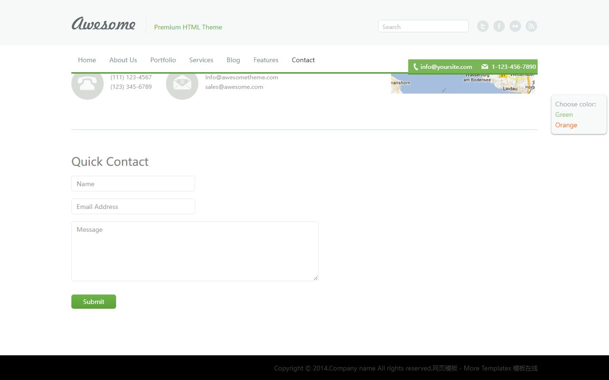Image resolution: width=609 pixels, height=380 pixels.
Task: Go to the Home menu item
Action: pyautogui.click(x=87, y=60)
